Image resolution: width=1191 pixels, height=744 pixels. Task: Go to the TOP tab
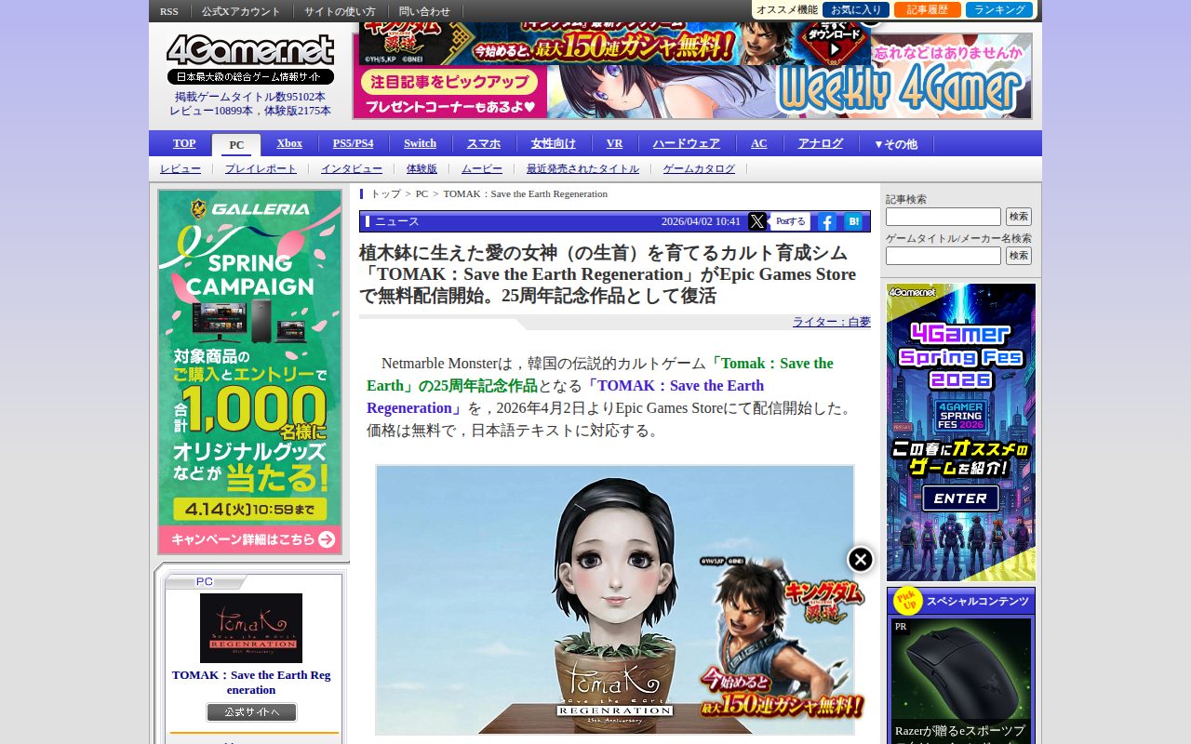(184, 143)
